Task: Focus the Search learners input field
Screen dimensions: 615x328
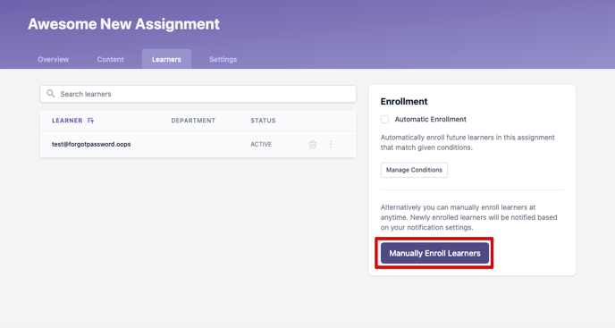Action: (198, 94)
